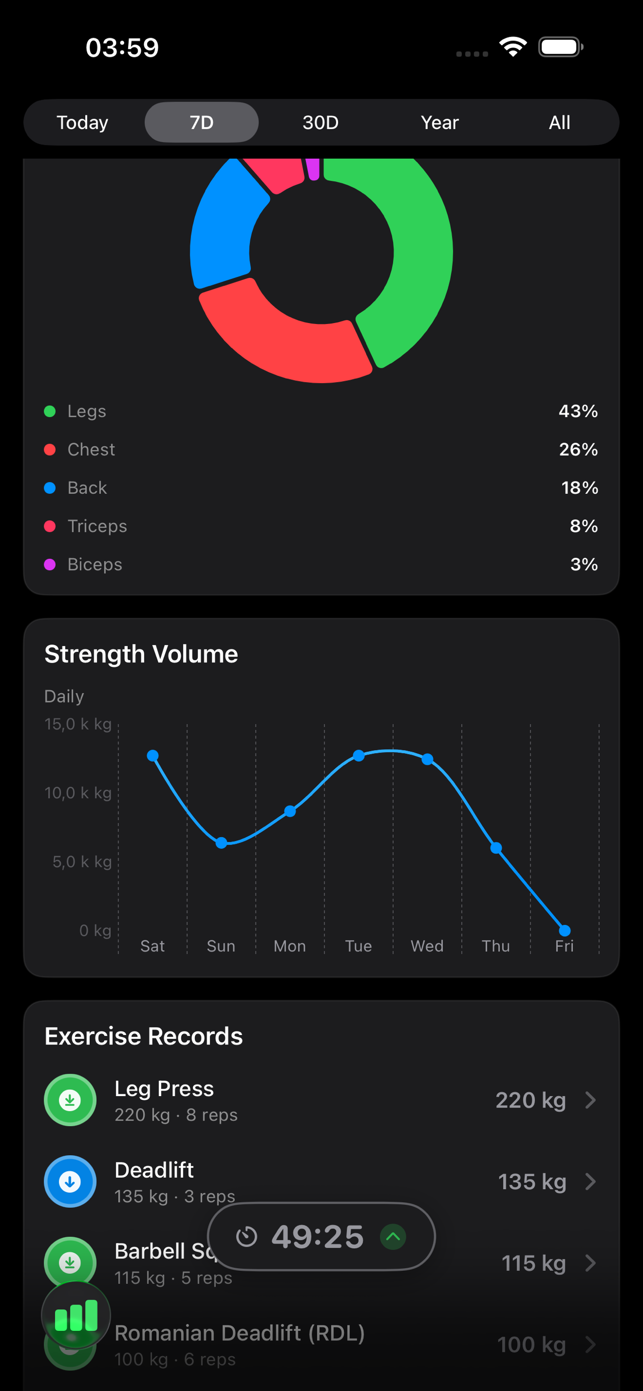This screenshot has height=1391, width=643.
Task: Tap the green Leg Press exercise icon
Action: coord(70,1100)
